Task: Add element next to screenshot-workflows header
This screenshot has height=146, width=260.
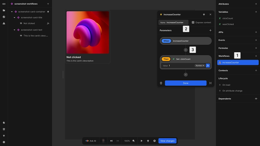Action: tap(48, 4)
